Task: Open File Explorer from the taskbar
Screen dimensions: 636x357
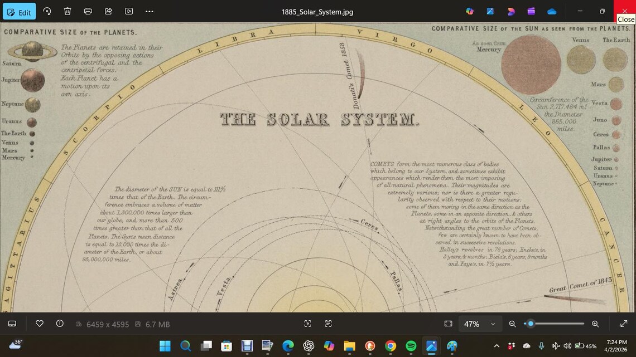Action: click(x=349, y=346)
